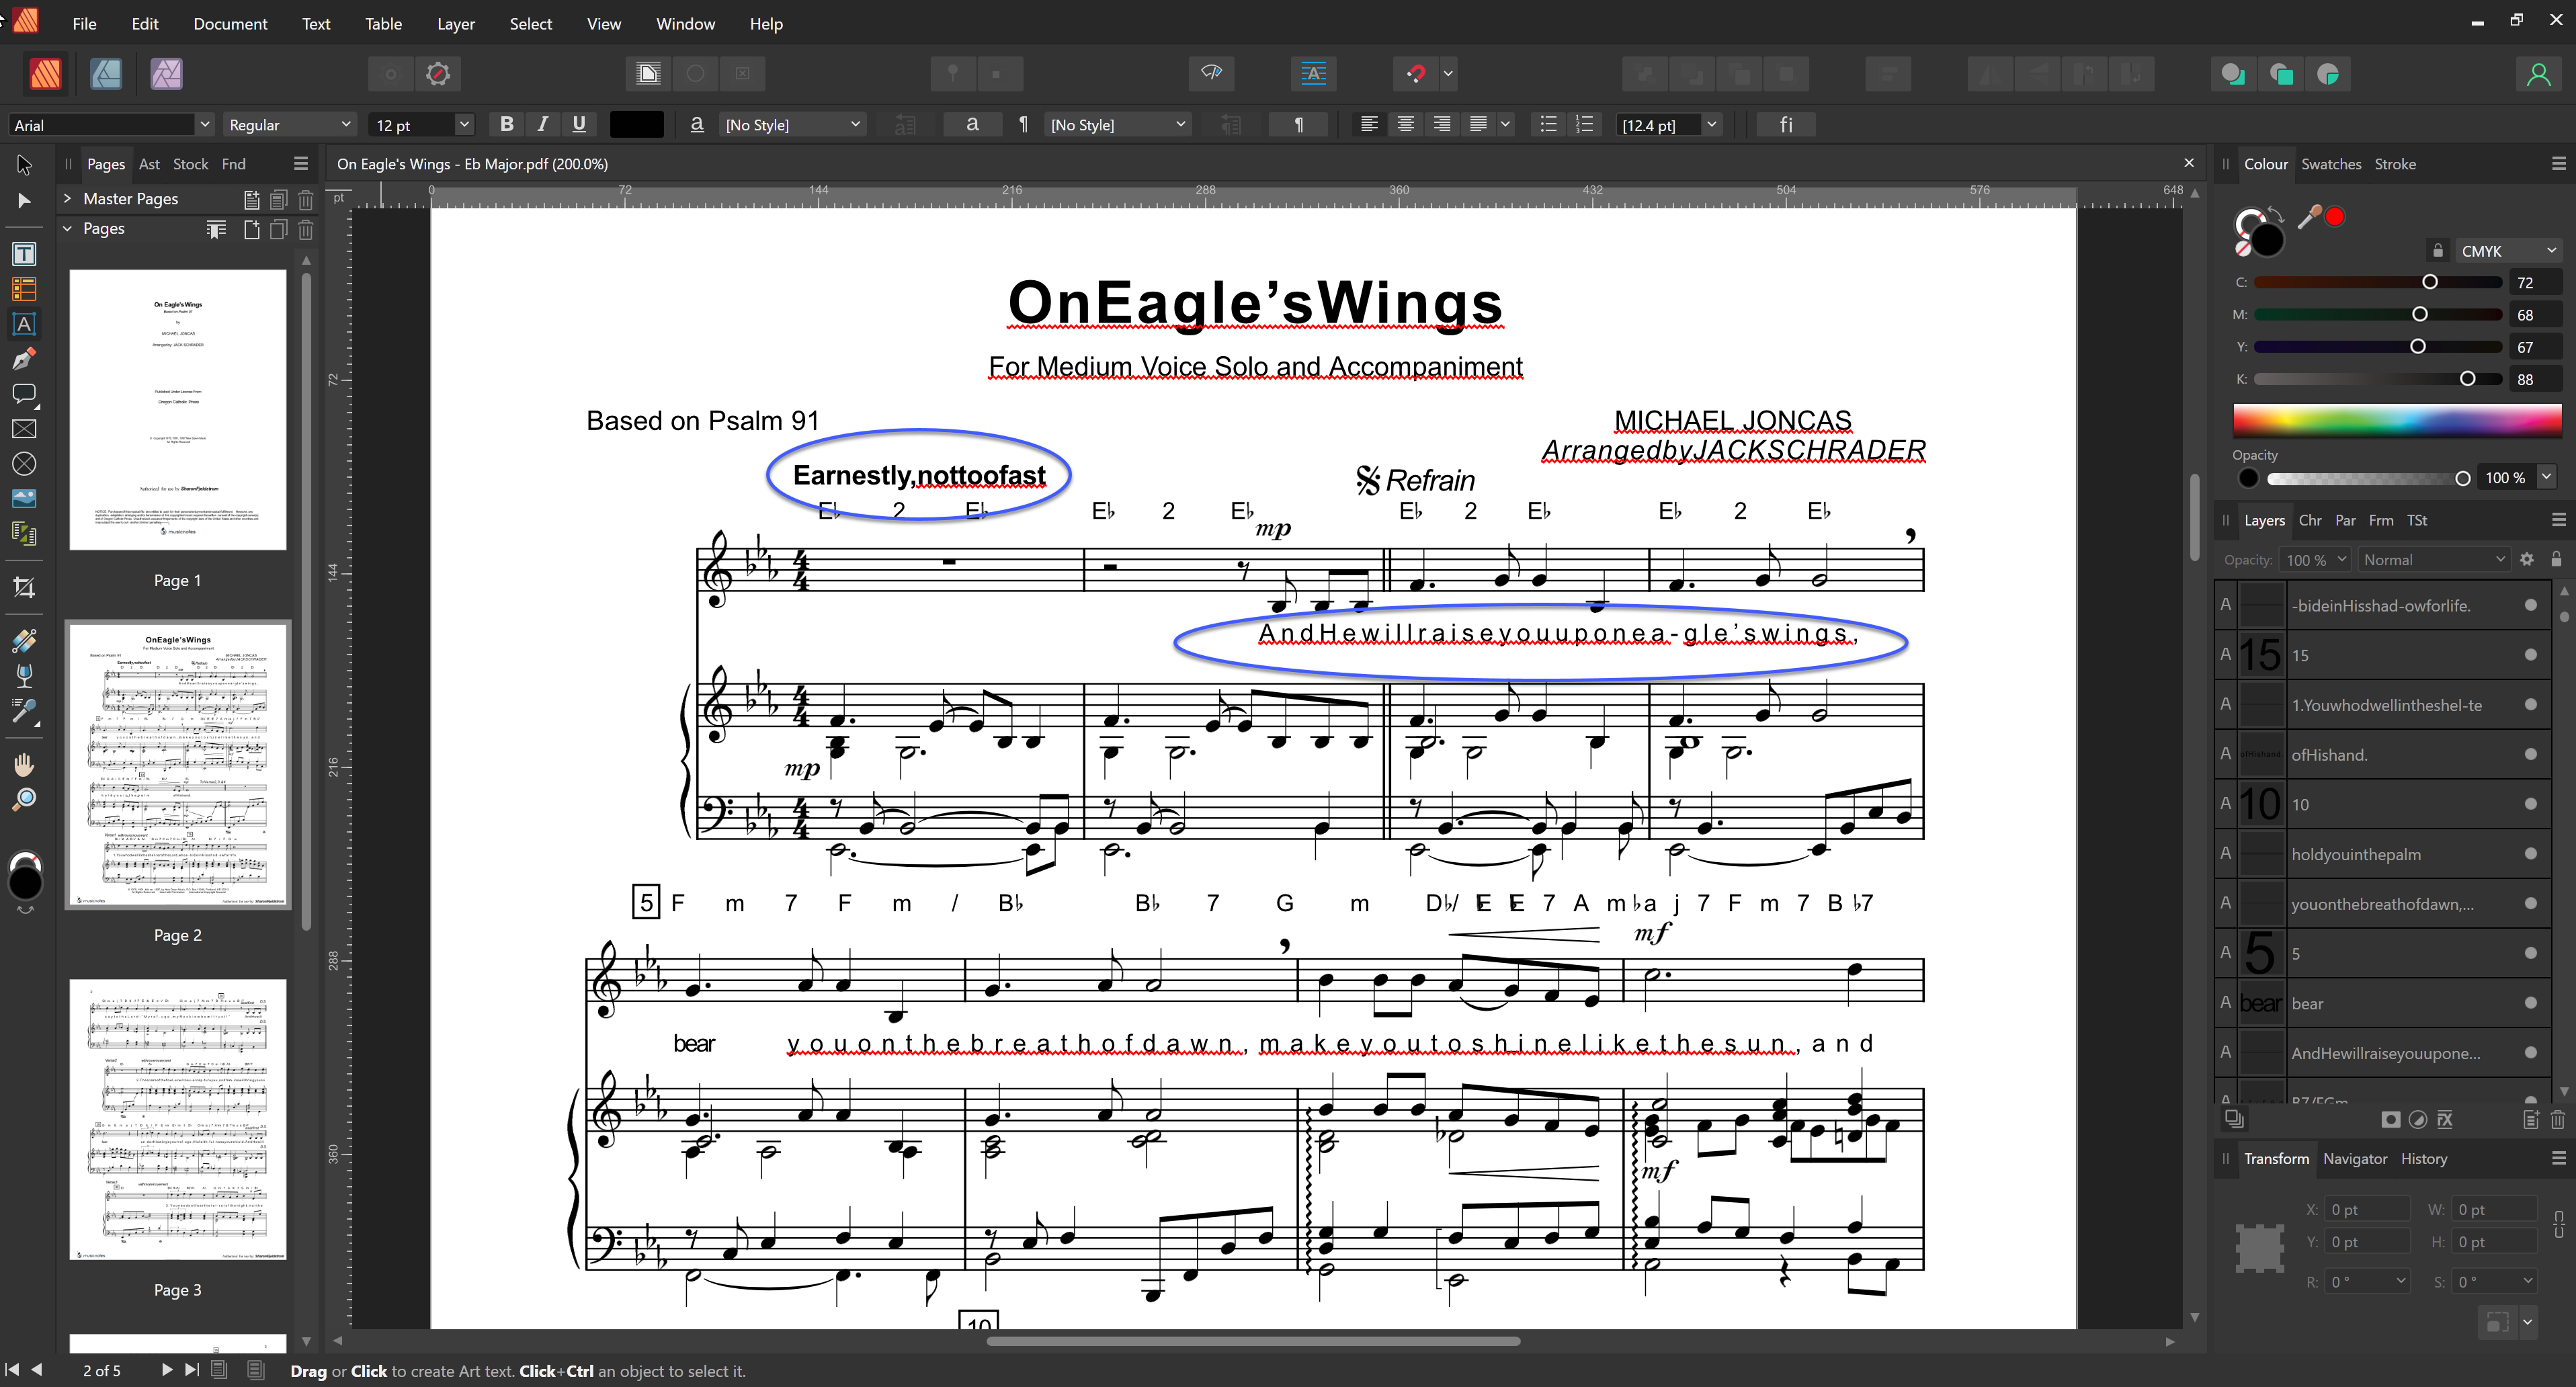This screenshot has width=2576, height=1387.
Task: Click the X position input field
Action: click(x=2367, y=1210)
